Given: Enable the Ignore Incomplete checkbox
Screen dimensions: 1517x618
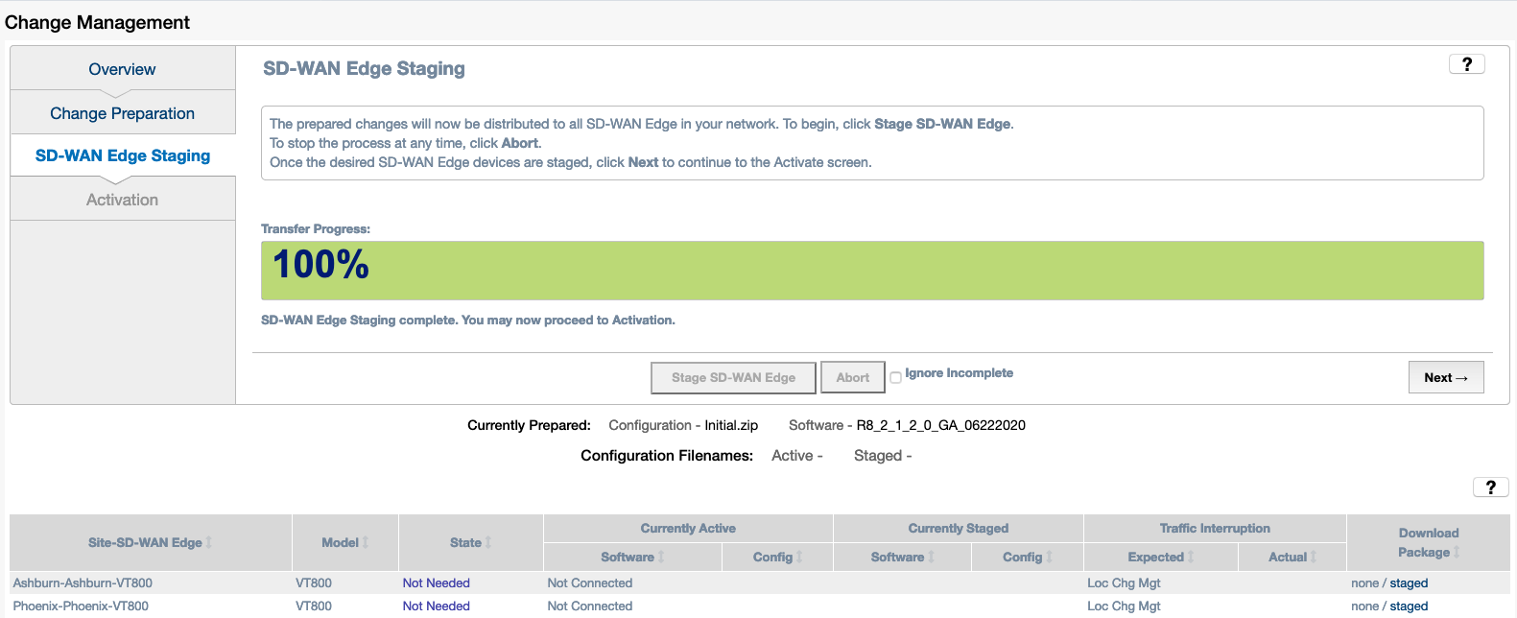Looking at the screenshot, I should pyautogui.click(x=895, y=377).
